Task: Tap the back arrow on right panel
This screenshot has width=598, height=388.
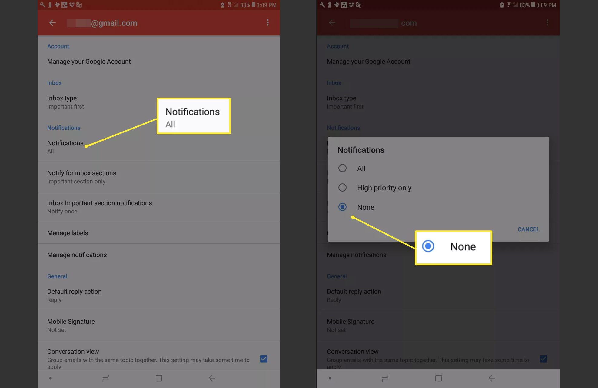Action: point(332,23)
